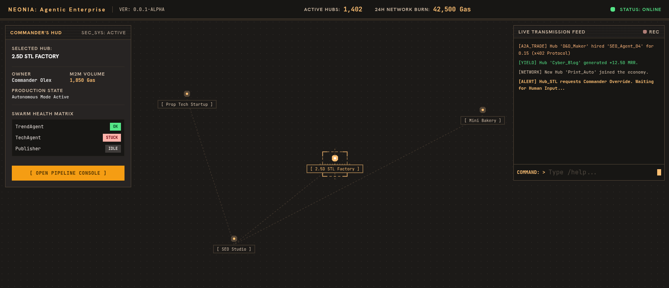
Task: Click the blinking command cursor block
Action: coord(659,172)
